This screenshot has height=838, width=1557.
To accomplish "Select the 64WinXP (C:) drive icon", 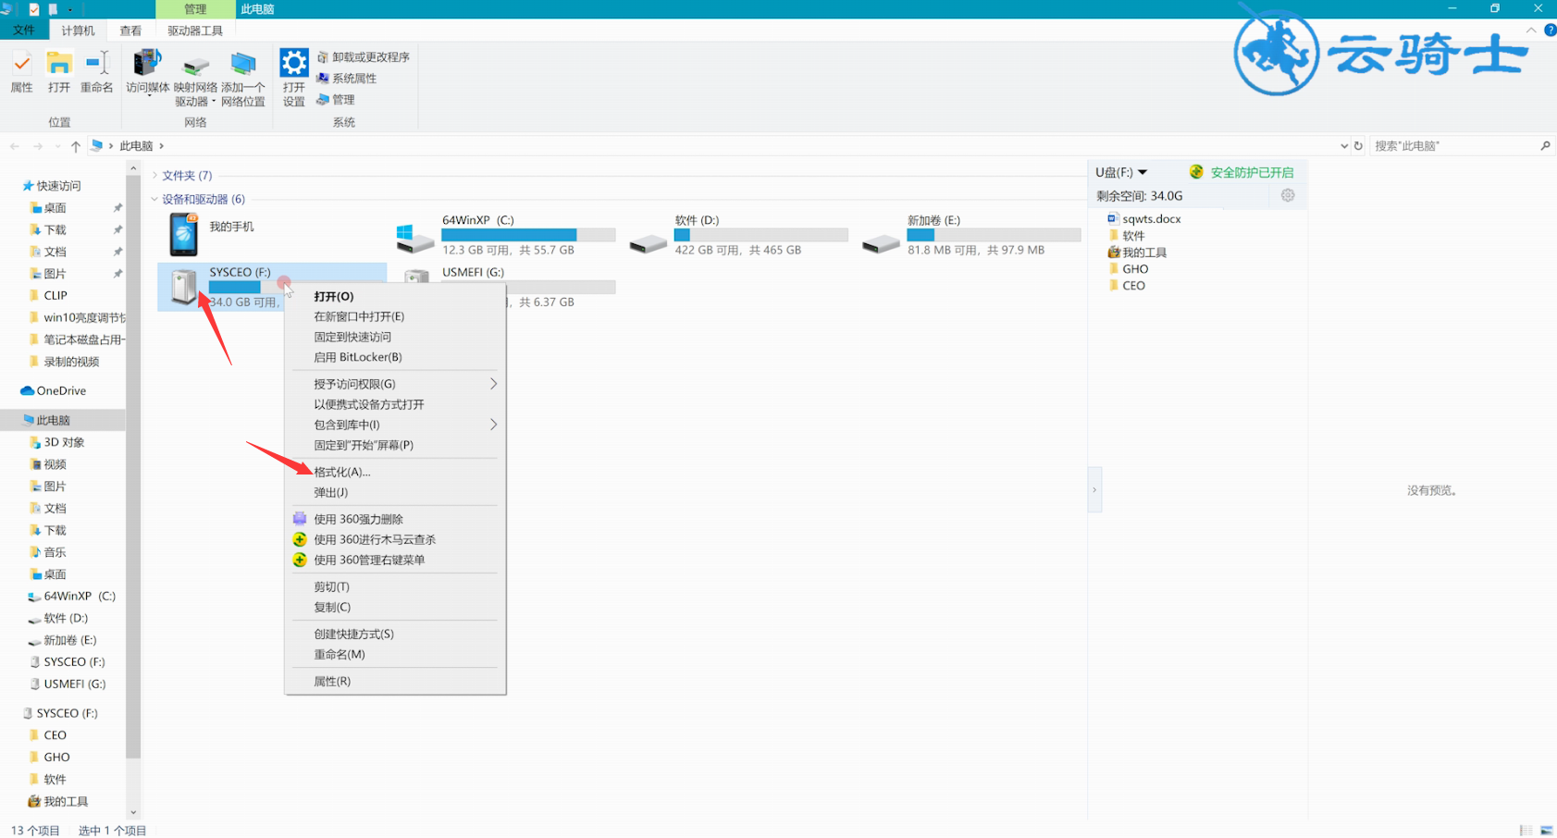I will [414, 239].
